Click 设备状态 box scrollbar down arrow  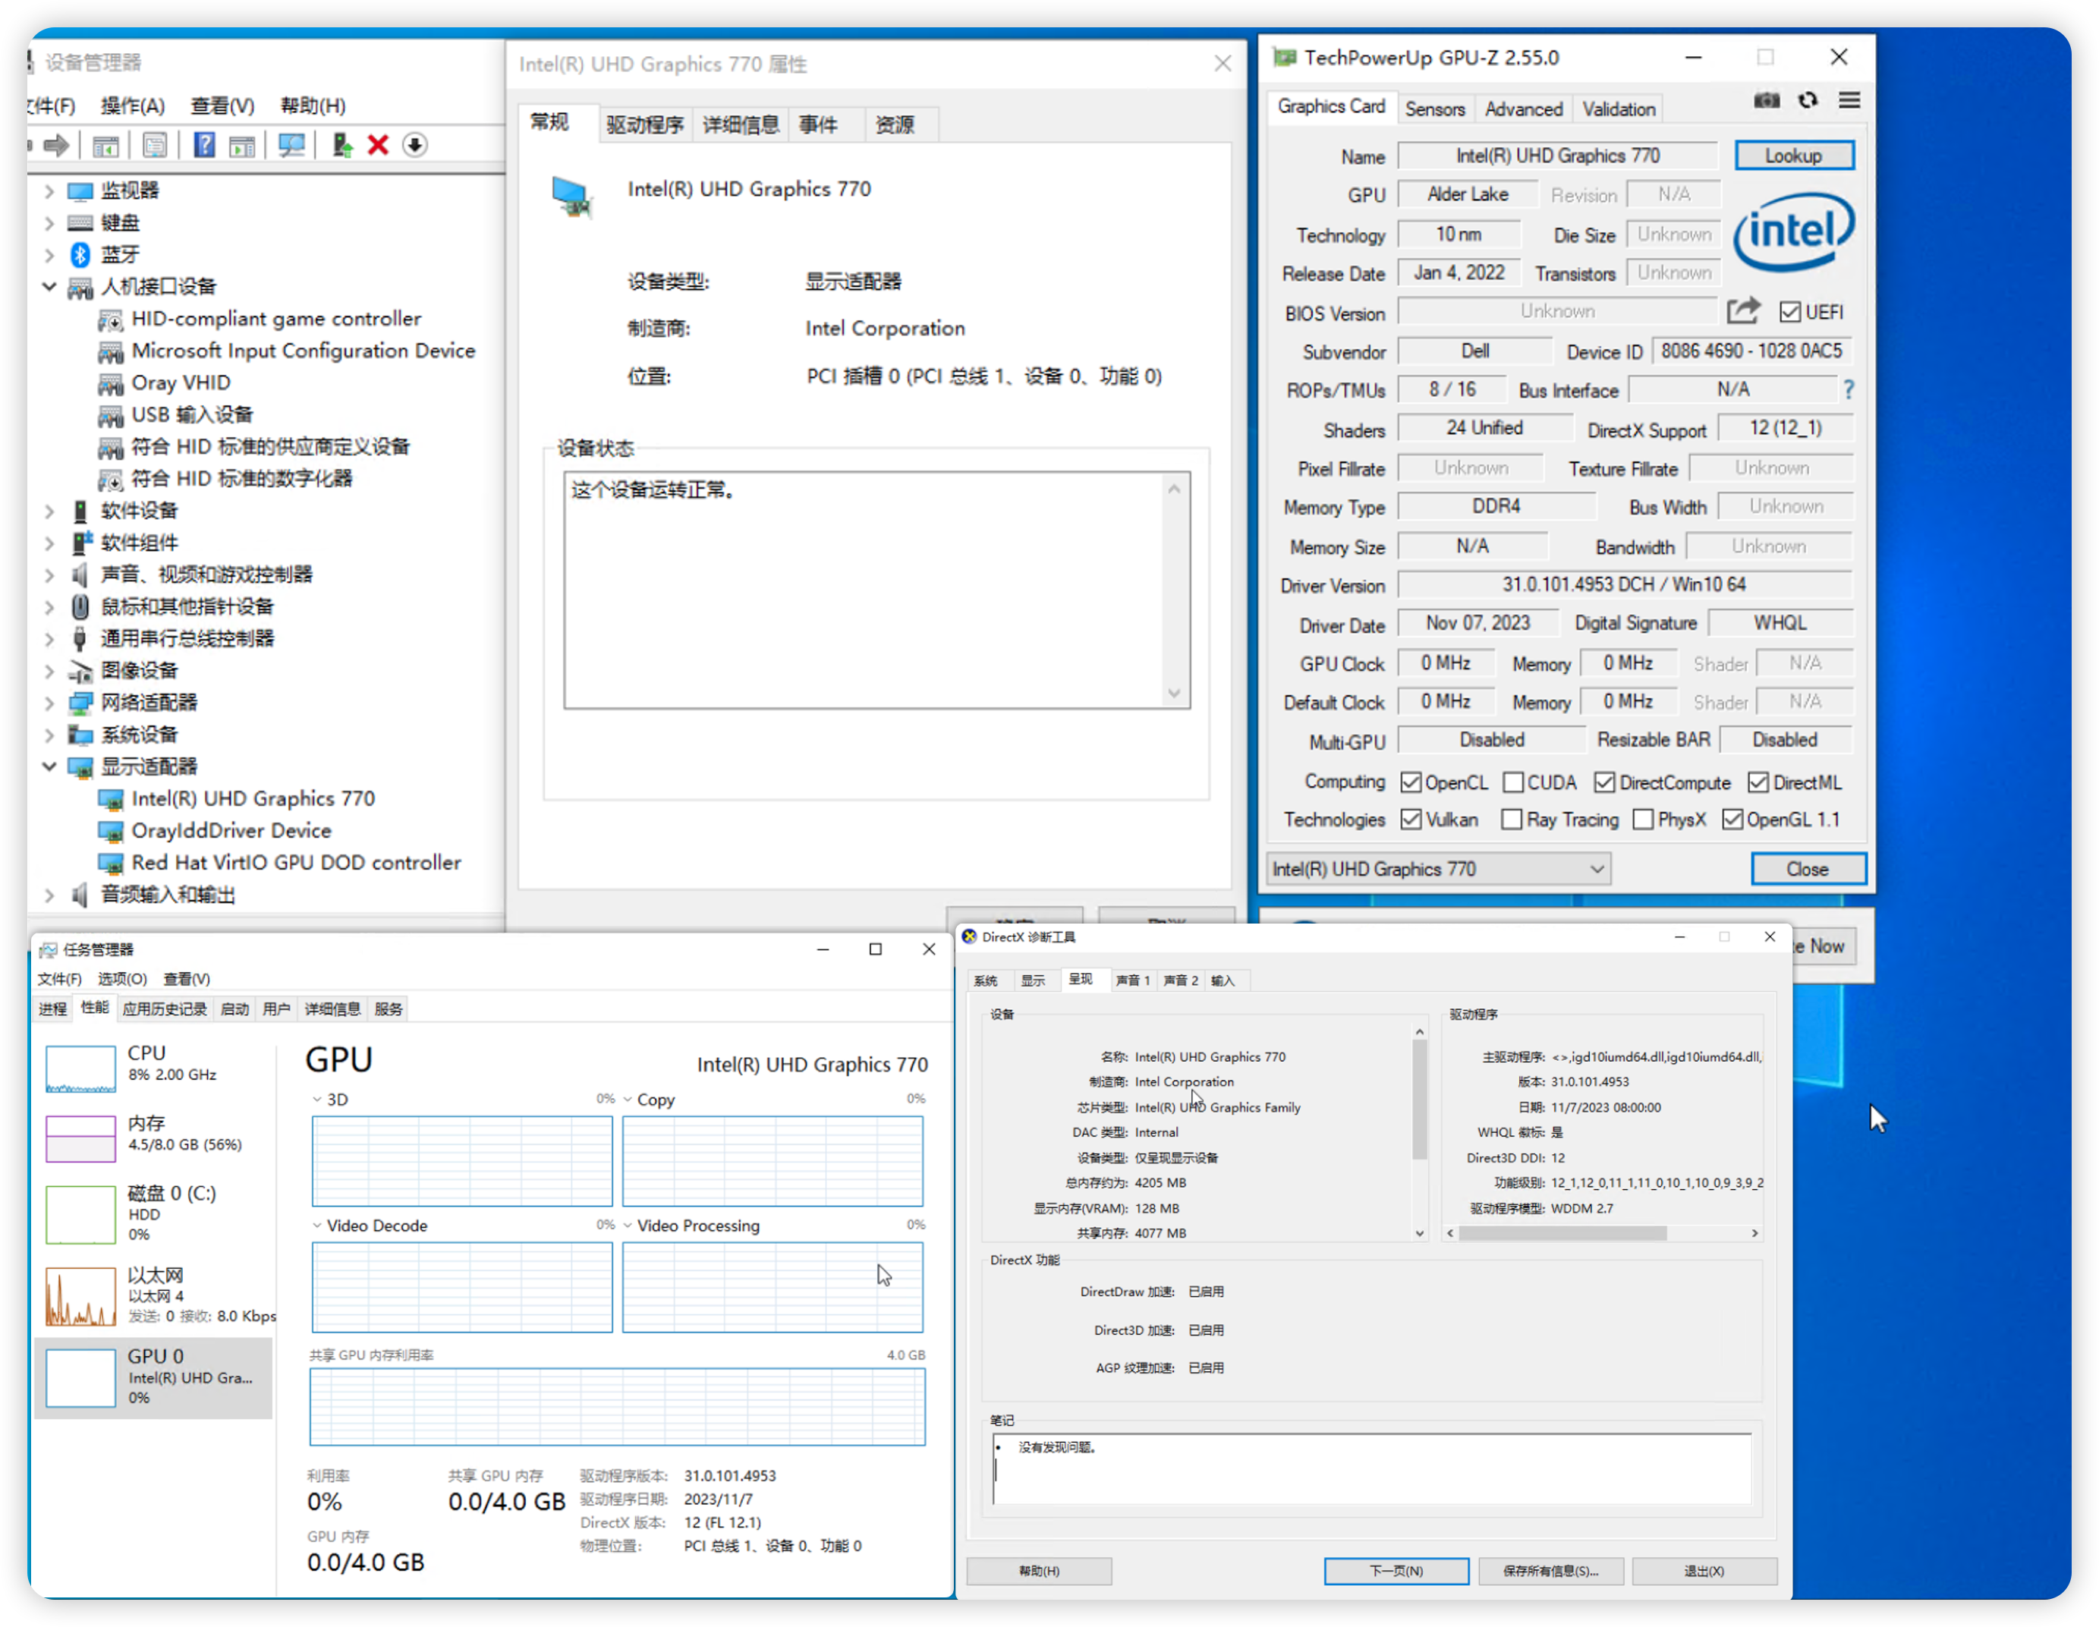click(x=1173, y=694)
